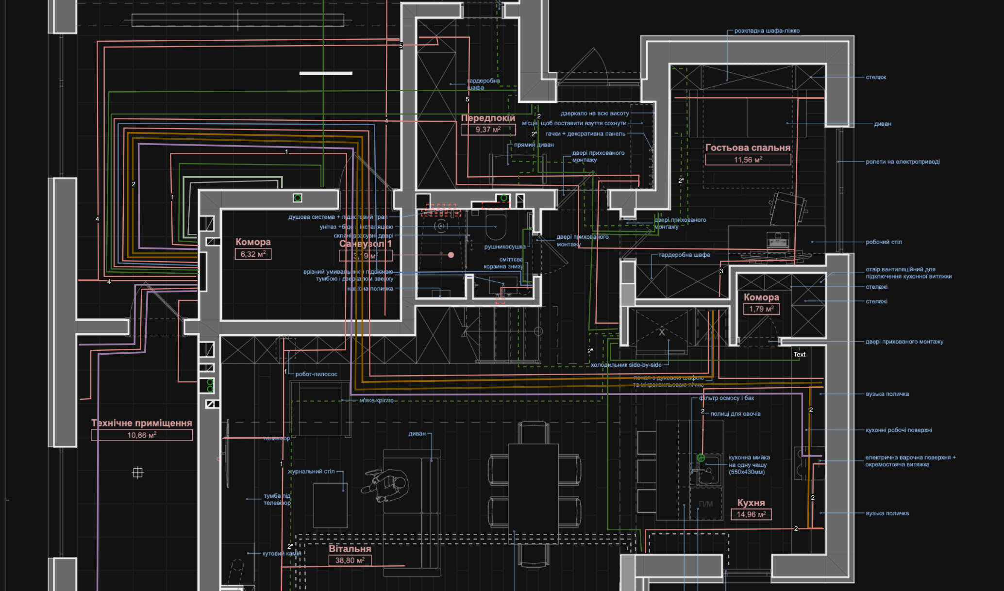Select the холодильник side-by-side label
Viewport: 1004px width, 591px height.
[x=626, y=365]
